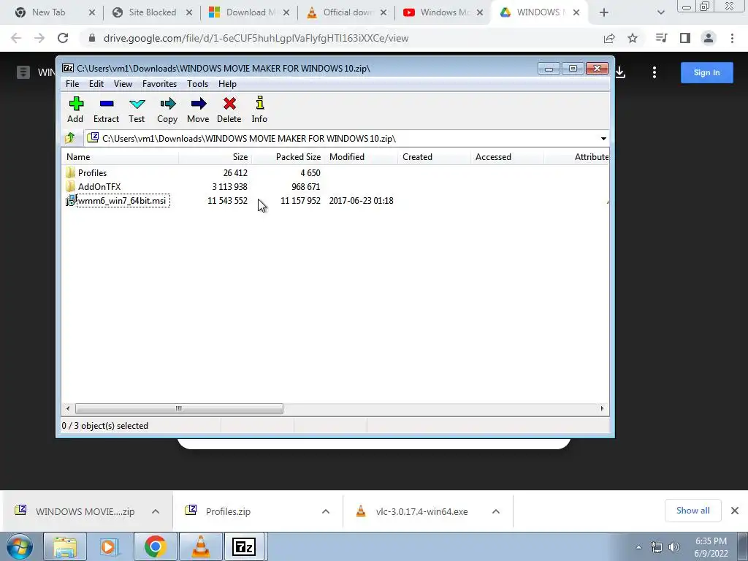Viewport: 748px width, 561px height.
Task: Switch to the Site Blocked tab
Action: click(152, 12)
